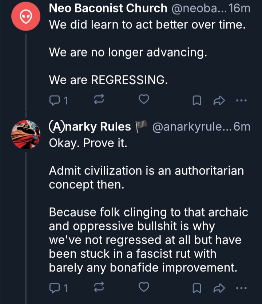This screenshot has height=304, width=262.
Task: Open Neo Baconist Church's alien avatar
Action: coord(25,16)
